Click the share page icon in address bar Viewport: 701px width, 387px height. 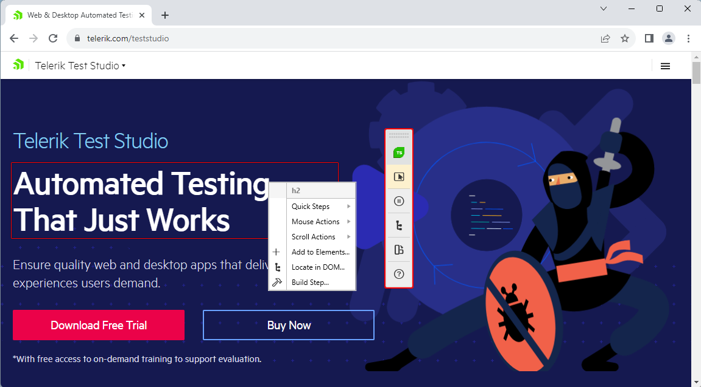[605, 38]
